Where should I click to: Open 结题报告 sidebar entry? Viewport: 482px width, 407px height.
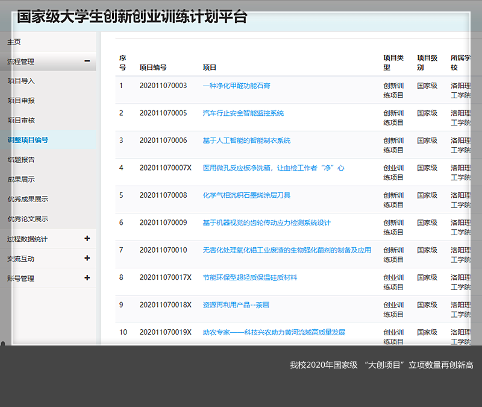(x=21, y=159)
